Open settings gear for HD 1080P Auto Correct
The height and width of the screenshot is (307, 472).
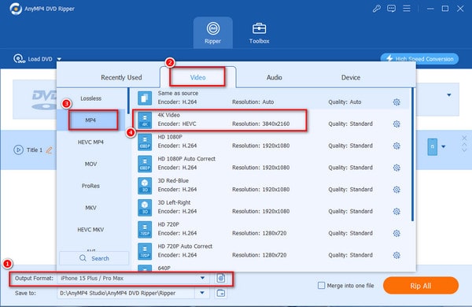(396, 168)
